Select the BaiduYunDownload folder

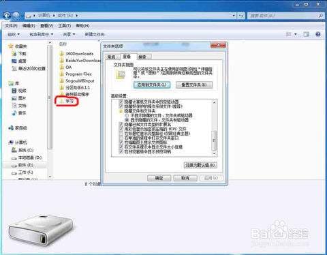[80, 61]
